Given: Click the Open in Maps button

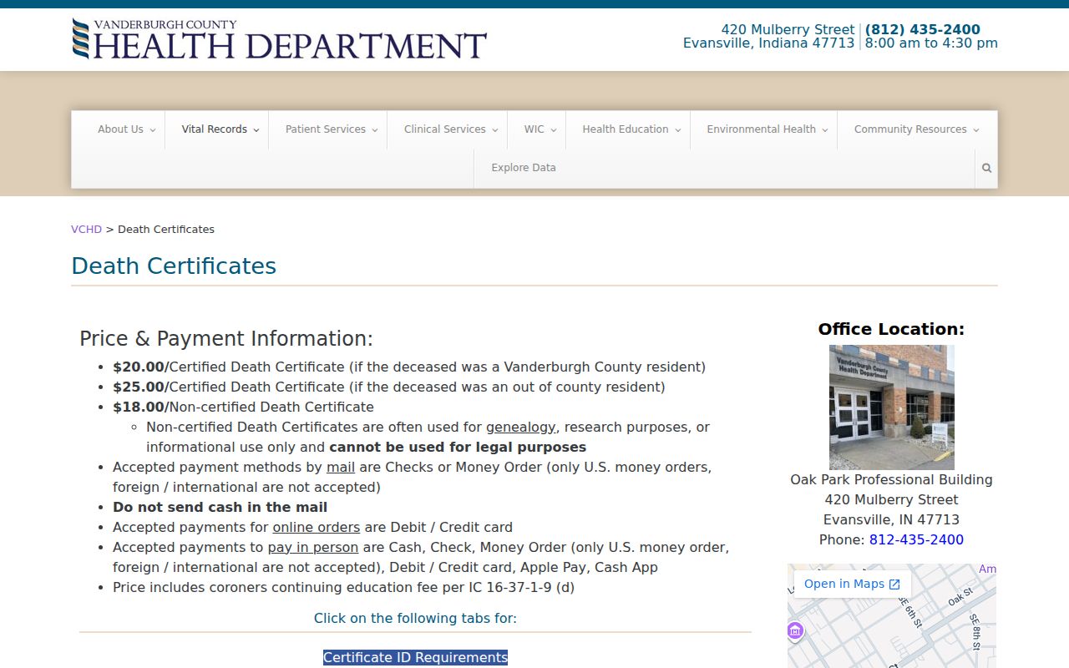Looking at the screenshot, I should click(x=852, y=584).
